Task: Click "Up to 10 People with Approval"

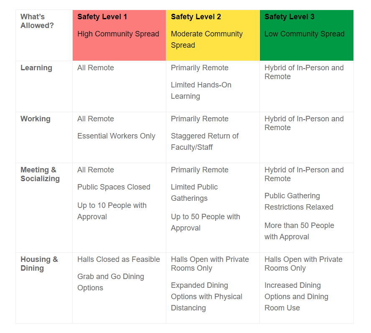Action: pos(112,211)
